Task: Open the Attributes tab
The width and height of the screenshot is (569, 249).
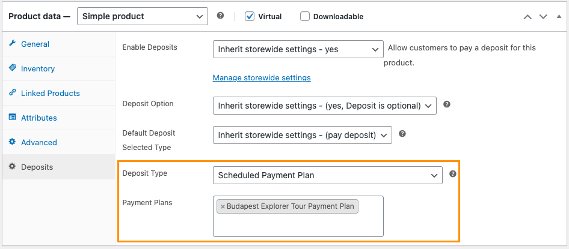Action: coord(59,118)
